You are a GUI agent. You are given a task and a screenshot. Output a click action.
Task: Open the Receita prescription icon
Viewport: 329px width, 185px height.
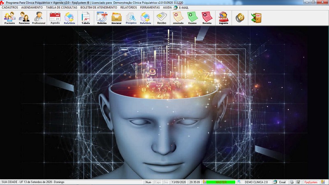(207, 18)
